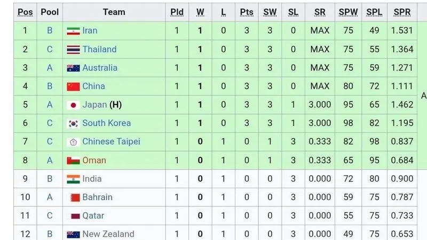Open the Bahrain team link

(97, 197)
